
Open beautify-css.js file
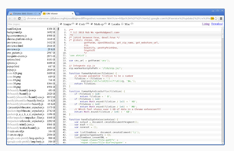tap(31, 97)
